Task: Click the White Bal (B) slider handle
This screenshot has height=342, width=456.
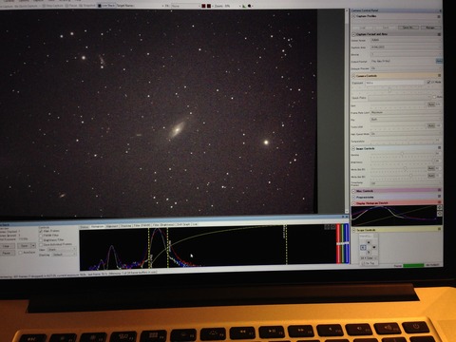Action: coord(411,175)
